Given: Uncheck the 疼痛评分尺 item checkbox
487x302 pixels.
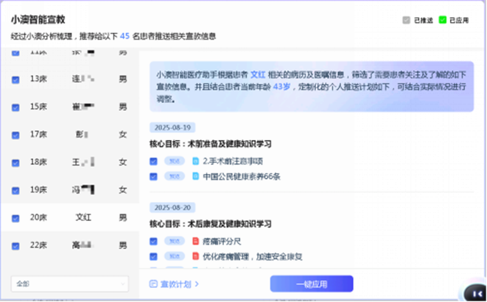Looking at the screenshot, I should pyautogui.click(x=153, y=241).
